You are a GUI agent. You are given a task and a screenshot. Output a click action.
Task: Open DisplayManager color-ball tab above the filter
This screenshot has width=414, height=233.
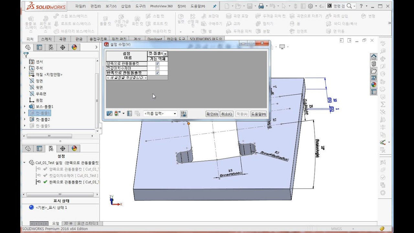[74, 47]
